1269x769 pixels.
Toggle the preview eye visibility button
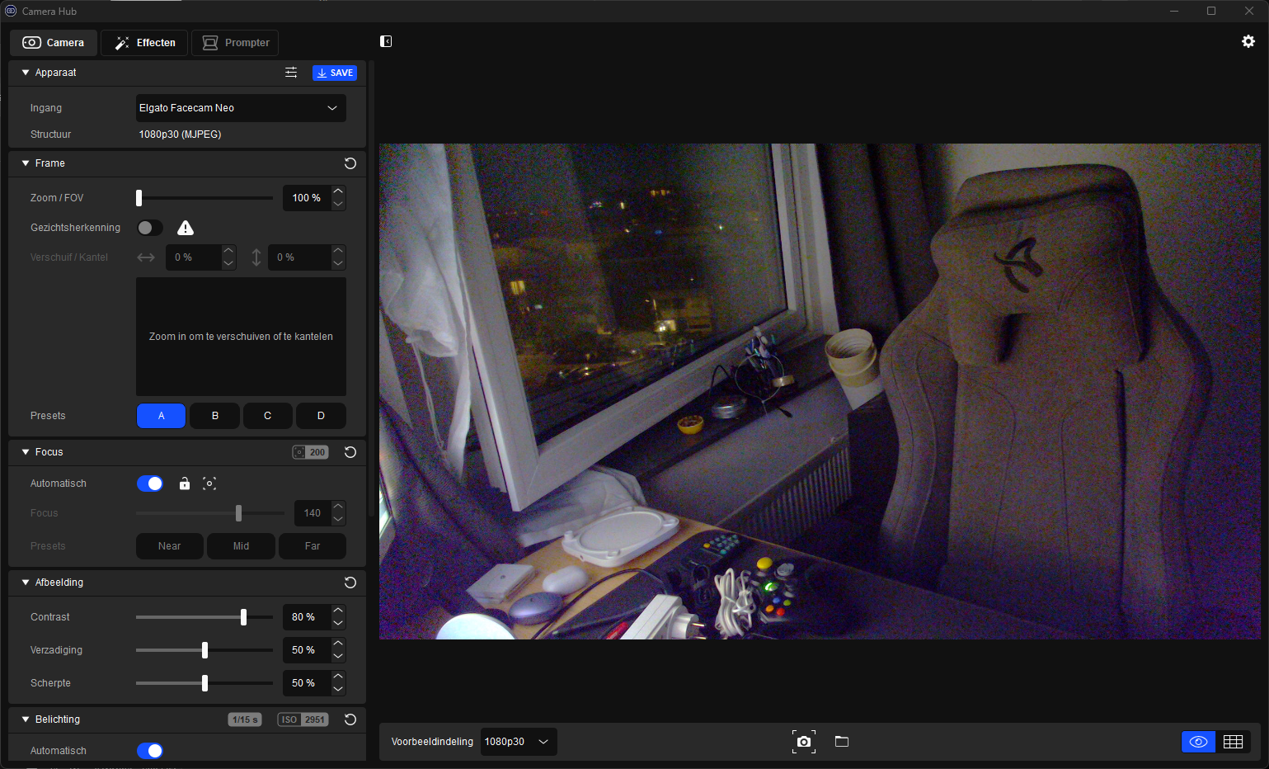tap(1199, 742)
